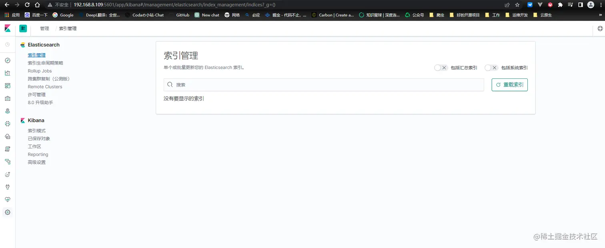Open Carbon bookmark
This screenshot has height=248, width=605.
333,15
